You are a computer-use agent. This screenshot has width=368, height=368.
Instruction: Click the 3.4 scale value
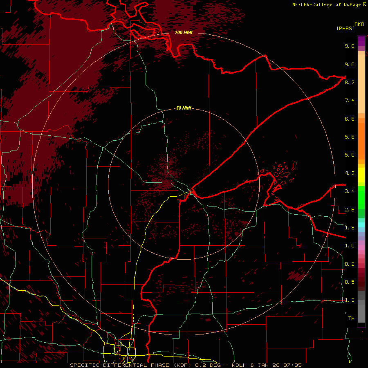350,191
